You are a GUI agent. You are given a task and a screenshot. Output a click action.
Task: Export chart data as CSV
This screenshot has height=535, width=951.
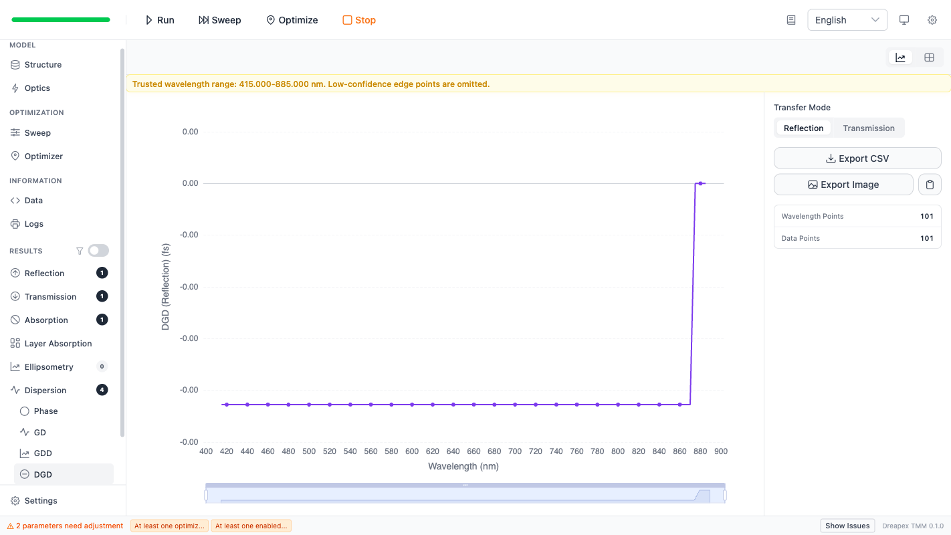pos(857,158)
